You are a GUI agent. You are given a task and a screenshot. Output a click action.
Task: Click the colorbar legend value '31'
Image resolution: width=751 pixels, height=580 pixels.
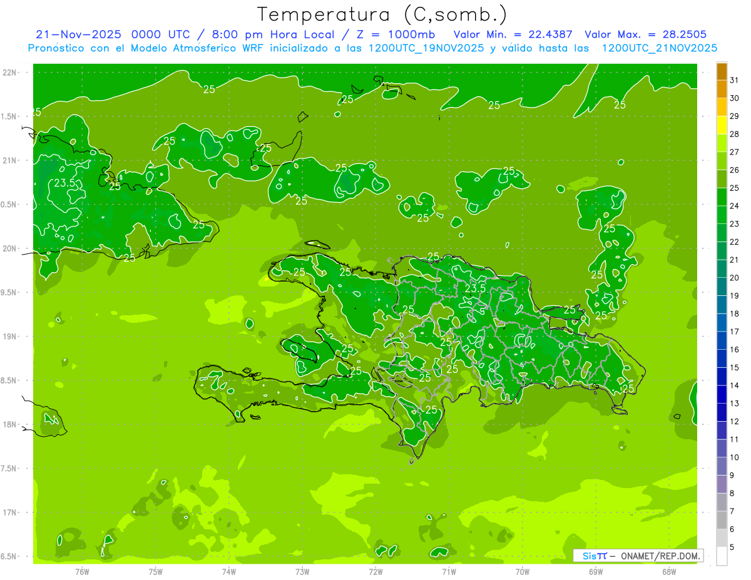(735, 80)
